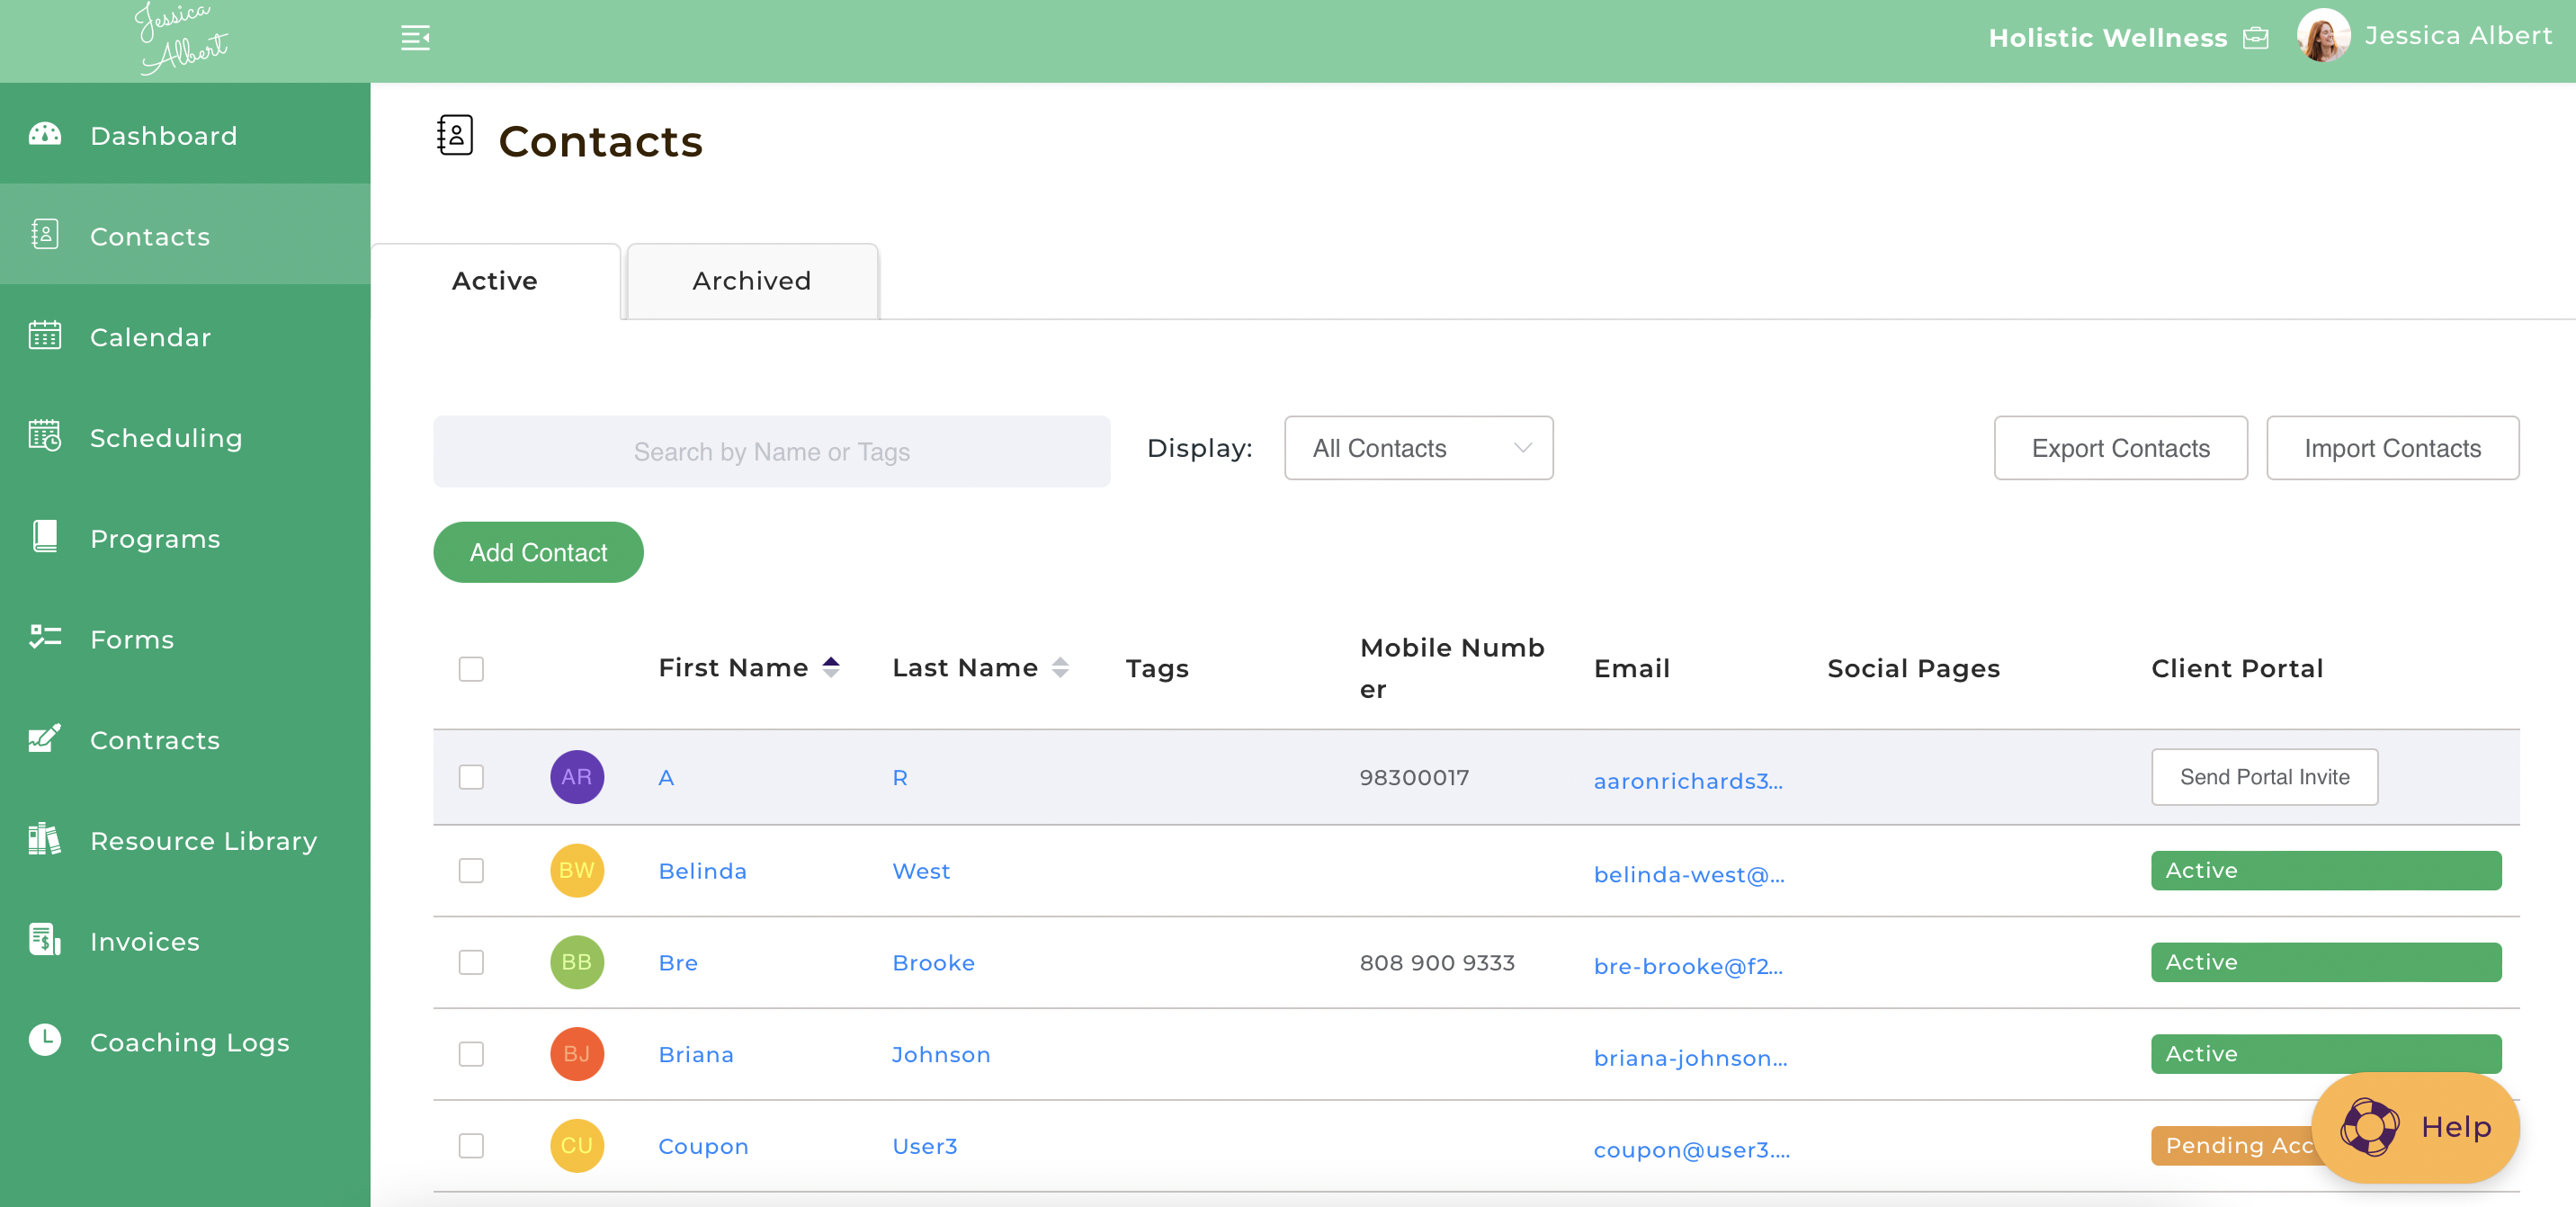This screenshot has width=2576, height=1207.
Task: Check the box for Coupon User3
Action: point(471,1146)
